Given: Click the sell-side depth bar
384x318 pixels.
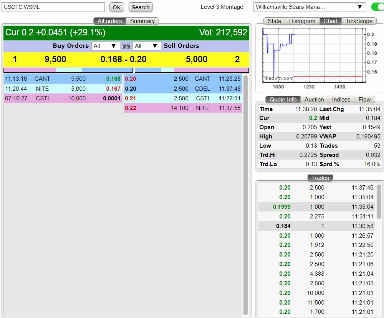Looking at the screenshot, I should 192,70.
